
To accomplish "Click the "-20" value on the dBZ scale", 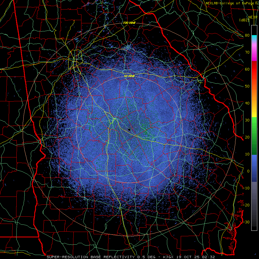I will pyautogui.click(x=246, y=205).
